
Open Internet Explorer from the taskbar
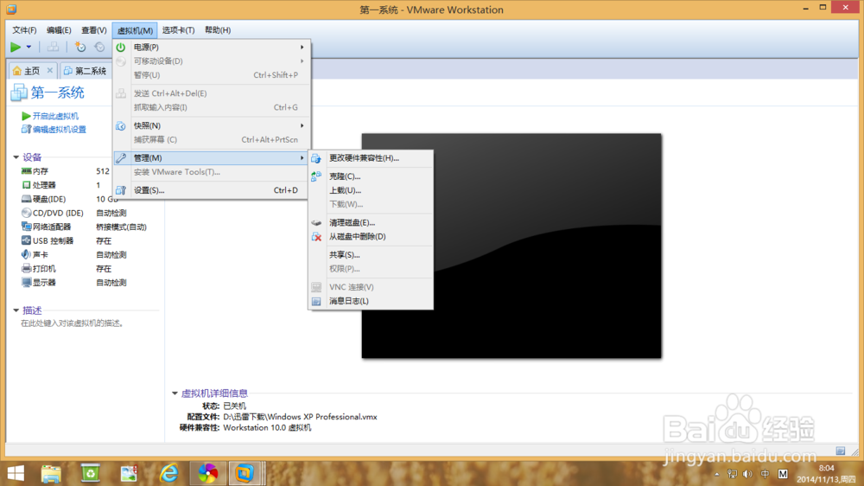[x=168, y=473]
